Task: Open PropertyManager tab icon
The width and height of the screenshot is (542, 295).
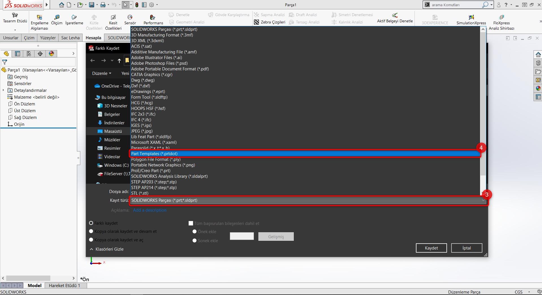Action: tap(18, 54)
